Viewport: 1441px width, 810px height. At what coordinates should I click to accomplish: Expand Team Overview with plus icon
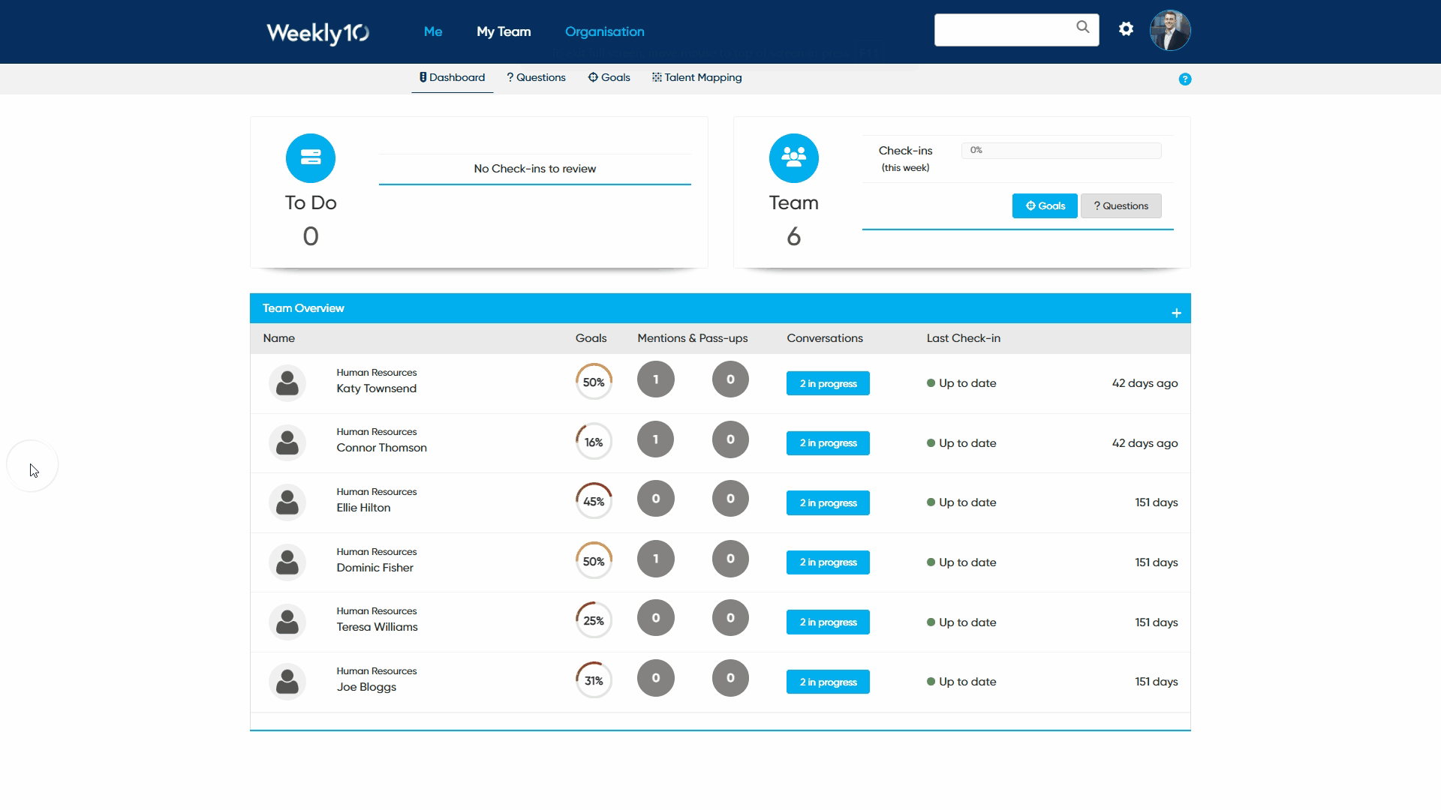[x=1176, y=313]
